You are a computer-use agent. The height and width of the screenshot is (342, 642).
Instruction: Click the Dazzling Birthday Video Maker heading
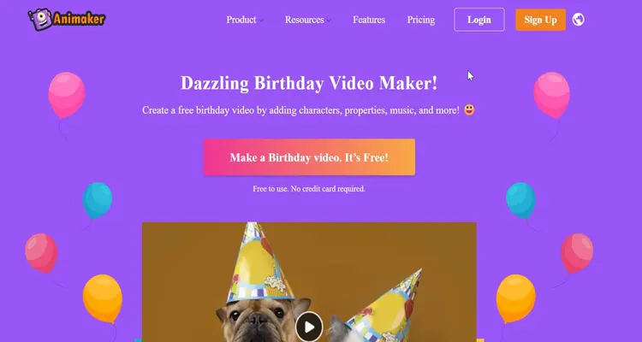309,83
